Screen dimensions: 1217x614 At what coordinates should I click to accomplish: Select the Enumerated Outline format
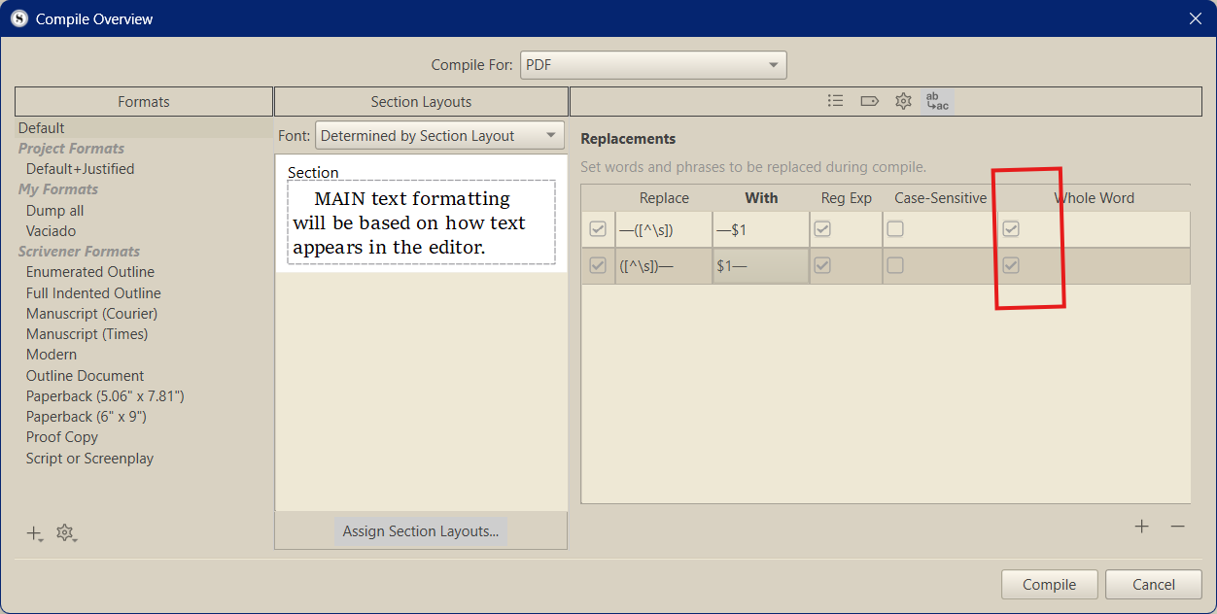pyautogui.click(x=90, y=272)
